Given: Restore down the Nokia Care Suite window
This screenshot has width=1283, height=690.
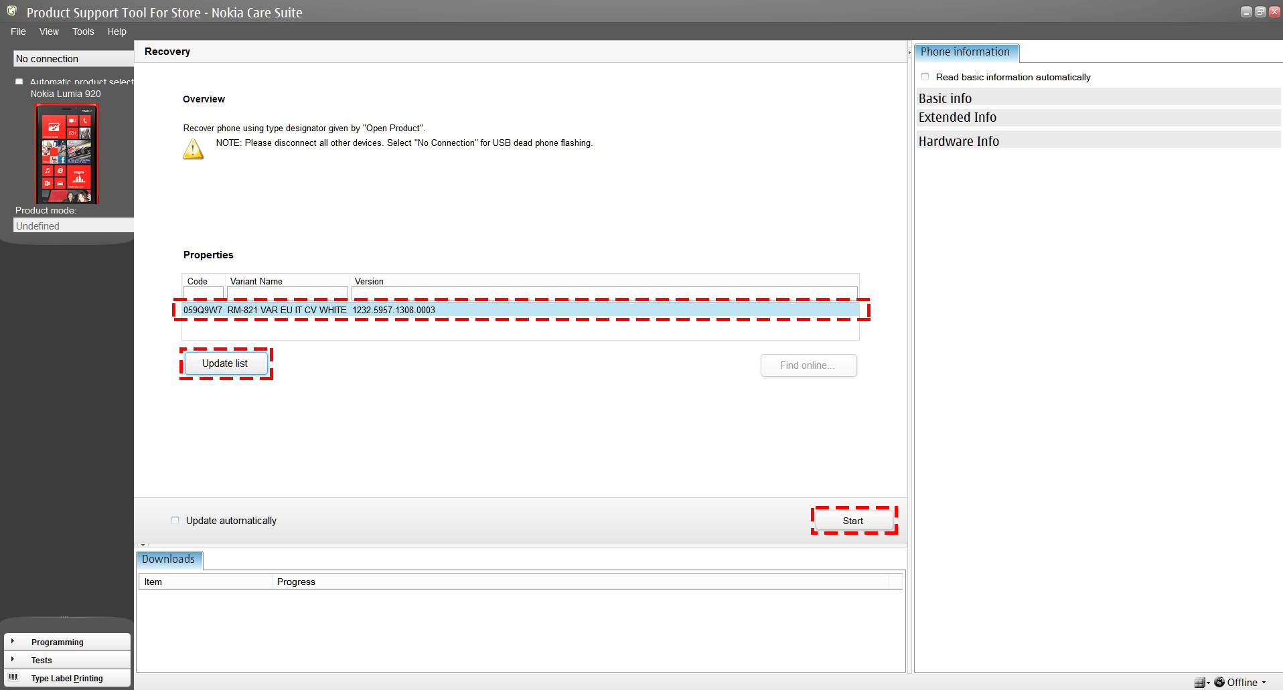Looking at the screenshot, I should (x=1260, y=11).
